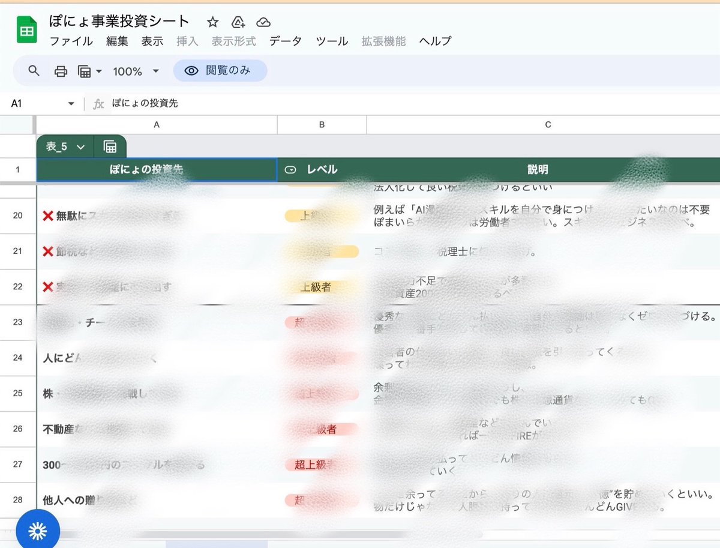Image resolution: width=720 pixels, height=548 pixels.
Task: Open the 拡張機能 menu
Action: (x=383, y=41)
